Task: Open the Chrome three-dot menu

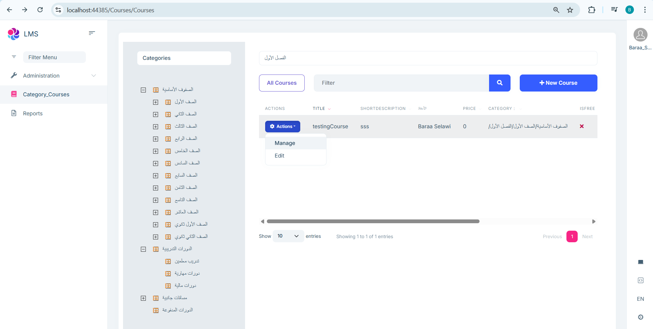Action: [645, 10]
